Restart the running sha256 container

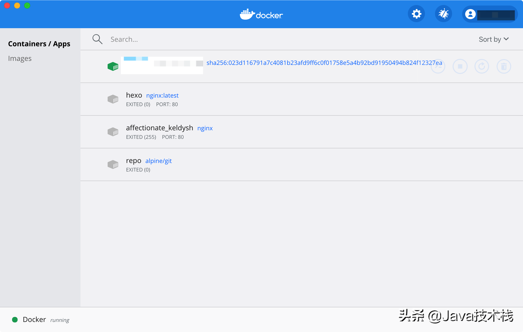click(482, 66)
